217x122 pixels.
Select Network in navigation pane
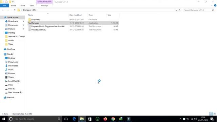11,98
